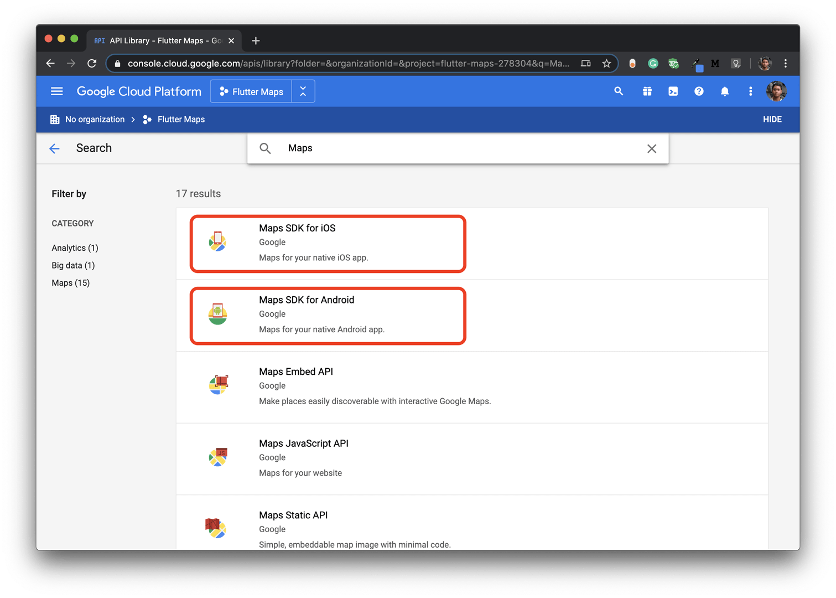Viewport: 836px width, 598px height.
Task: Click the Google Cloud Platform logo text
Action: (139, 91)
